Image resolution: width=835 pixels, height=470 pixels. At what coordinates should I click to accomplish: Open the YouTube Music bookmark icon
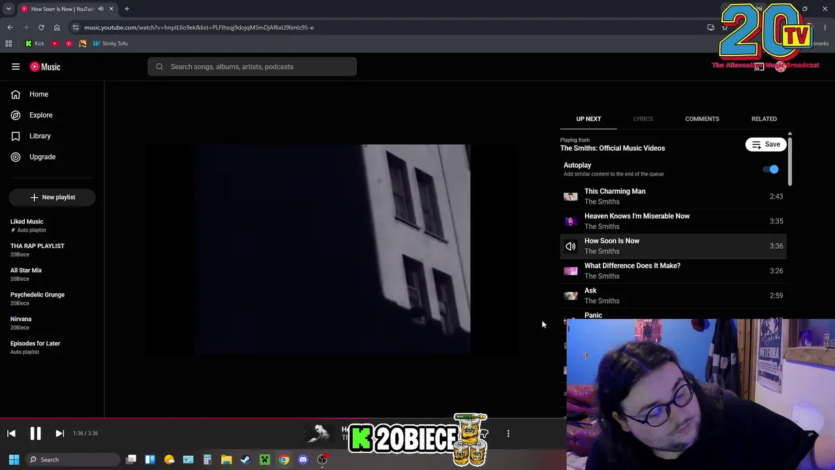68,44
